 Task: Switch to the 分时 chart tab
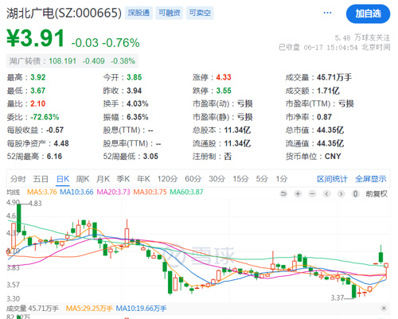coord(18,179)
